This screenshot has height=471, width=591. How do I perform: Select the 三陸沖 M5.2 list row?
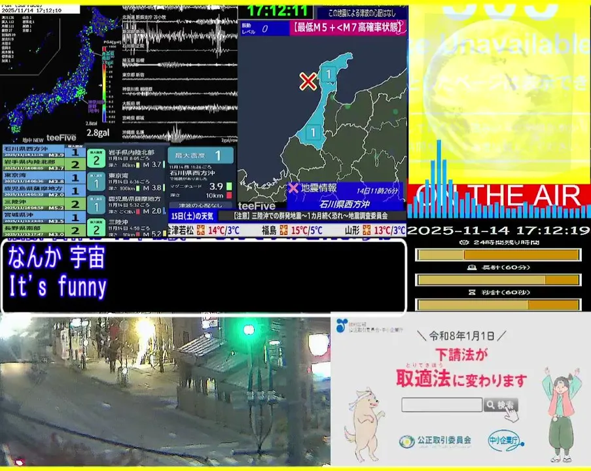45,204
